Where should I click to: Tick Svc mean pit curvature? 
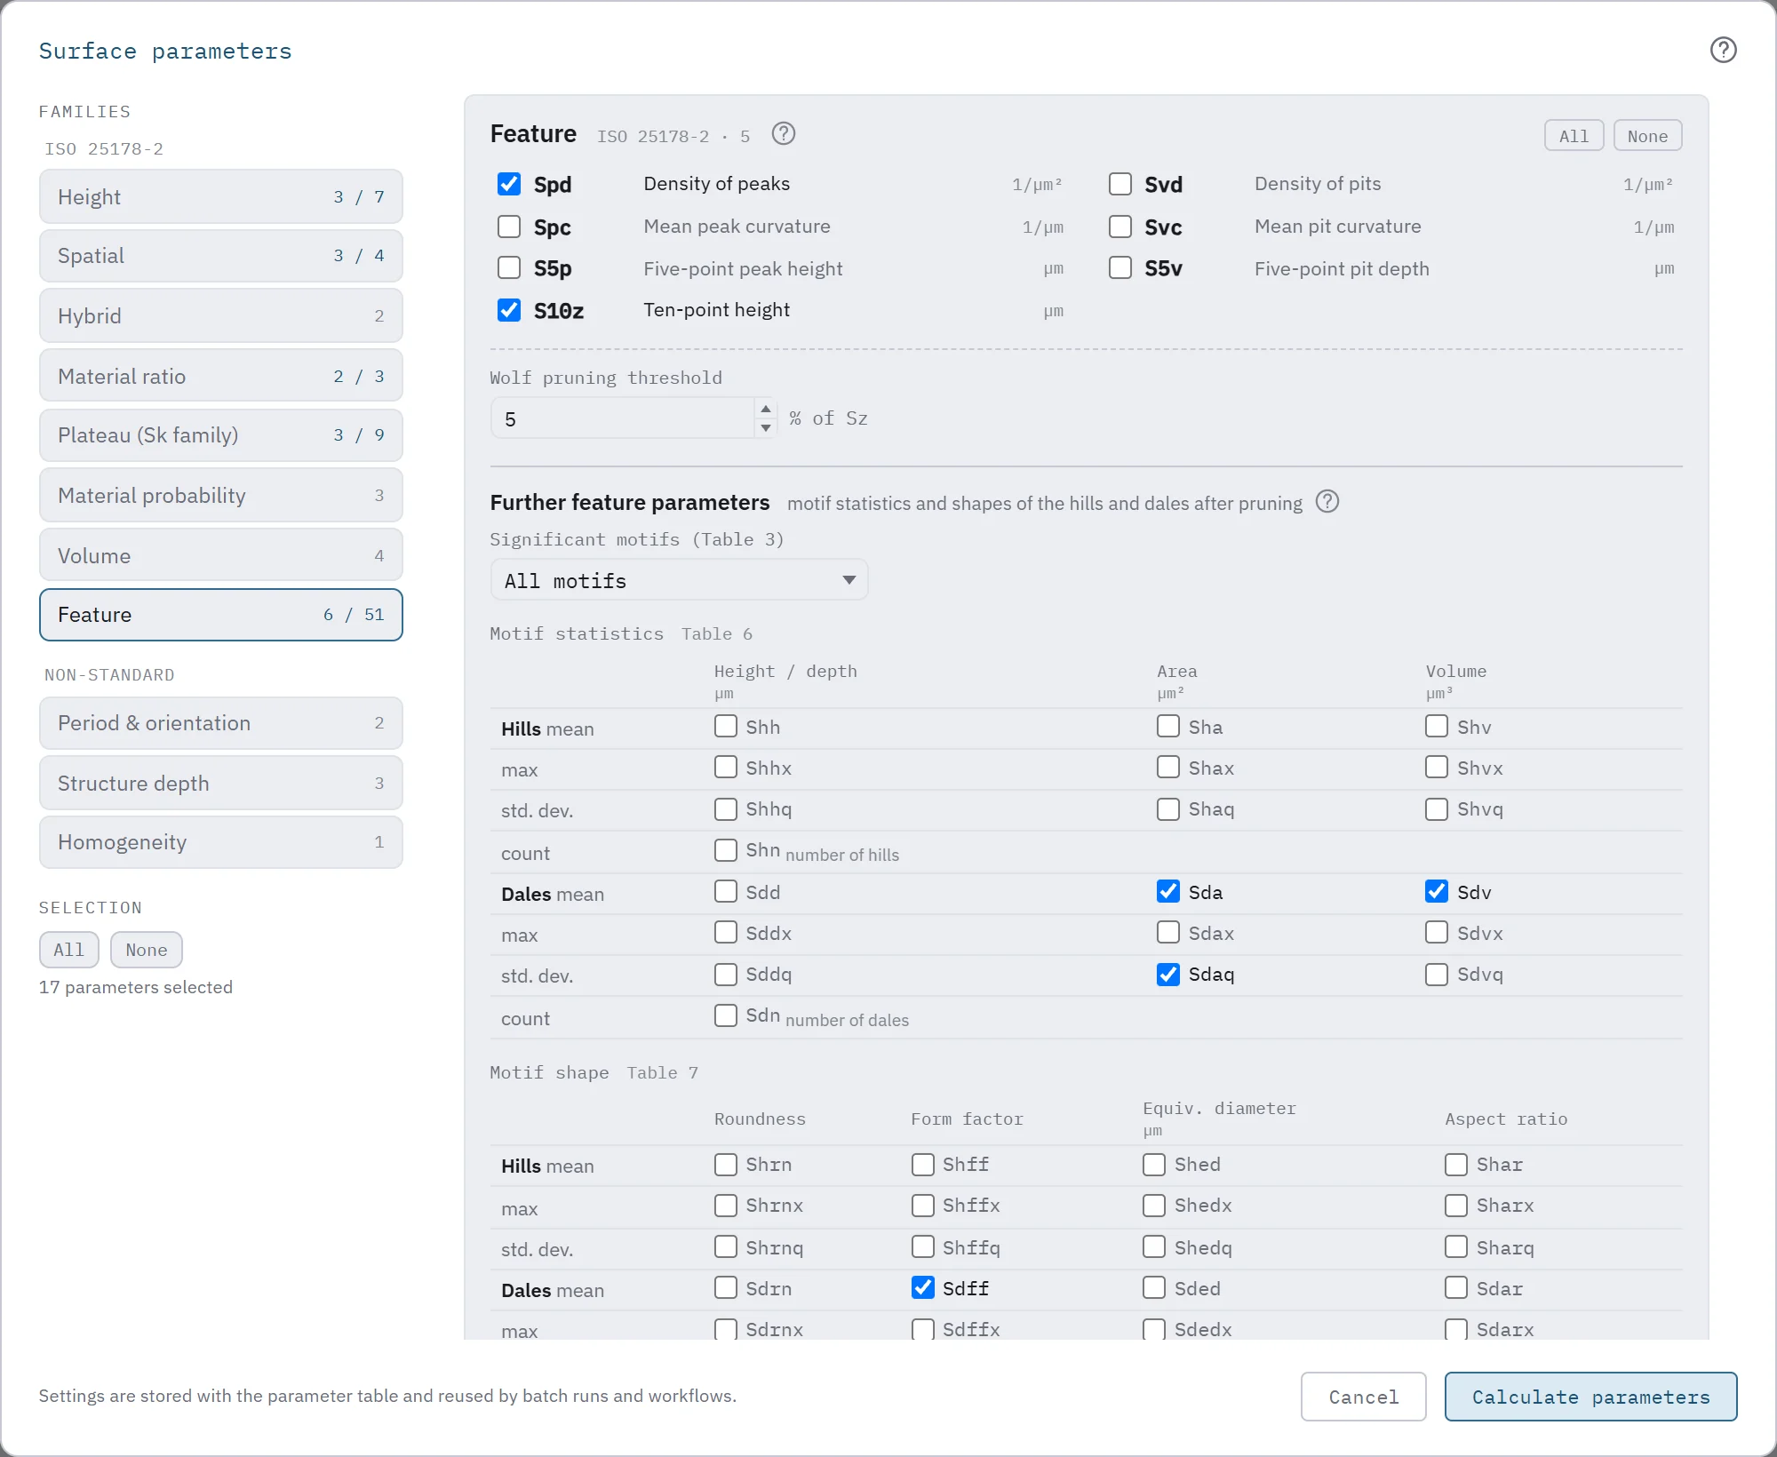coord(1120,227)
